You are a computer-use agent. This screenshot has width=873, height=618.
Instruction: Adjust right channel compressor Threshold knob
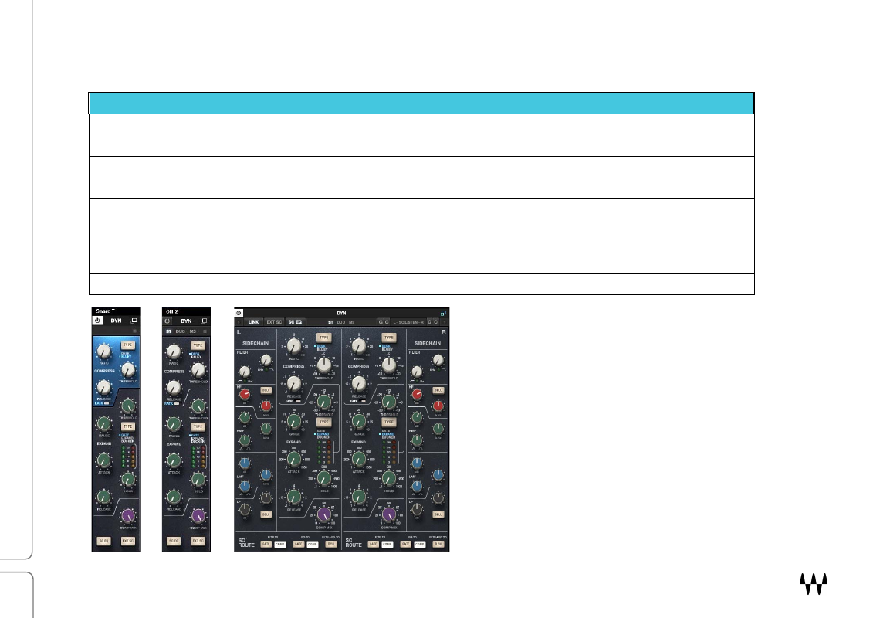click(388, 365)
